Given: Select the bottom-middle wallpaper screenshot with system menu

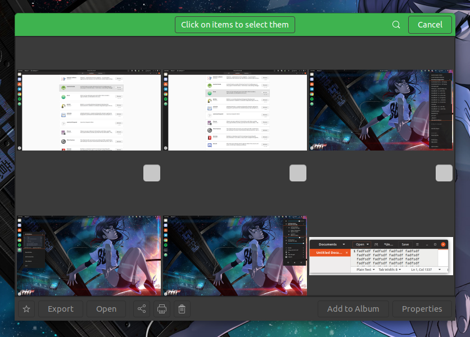Looking at the screenshot, I should point(235,256).
